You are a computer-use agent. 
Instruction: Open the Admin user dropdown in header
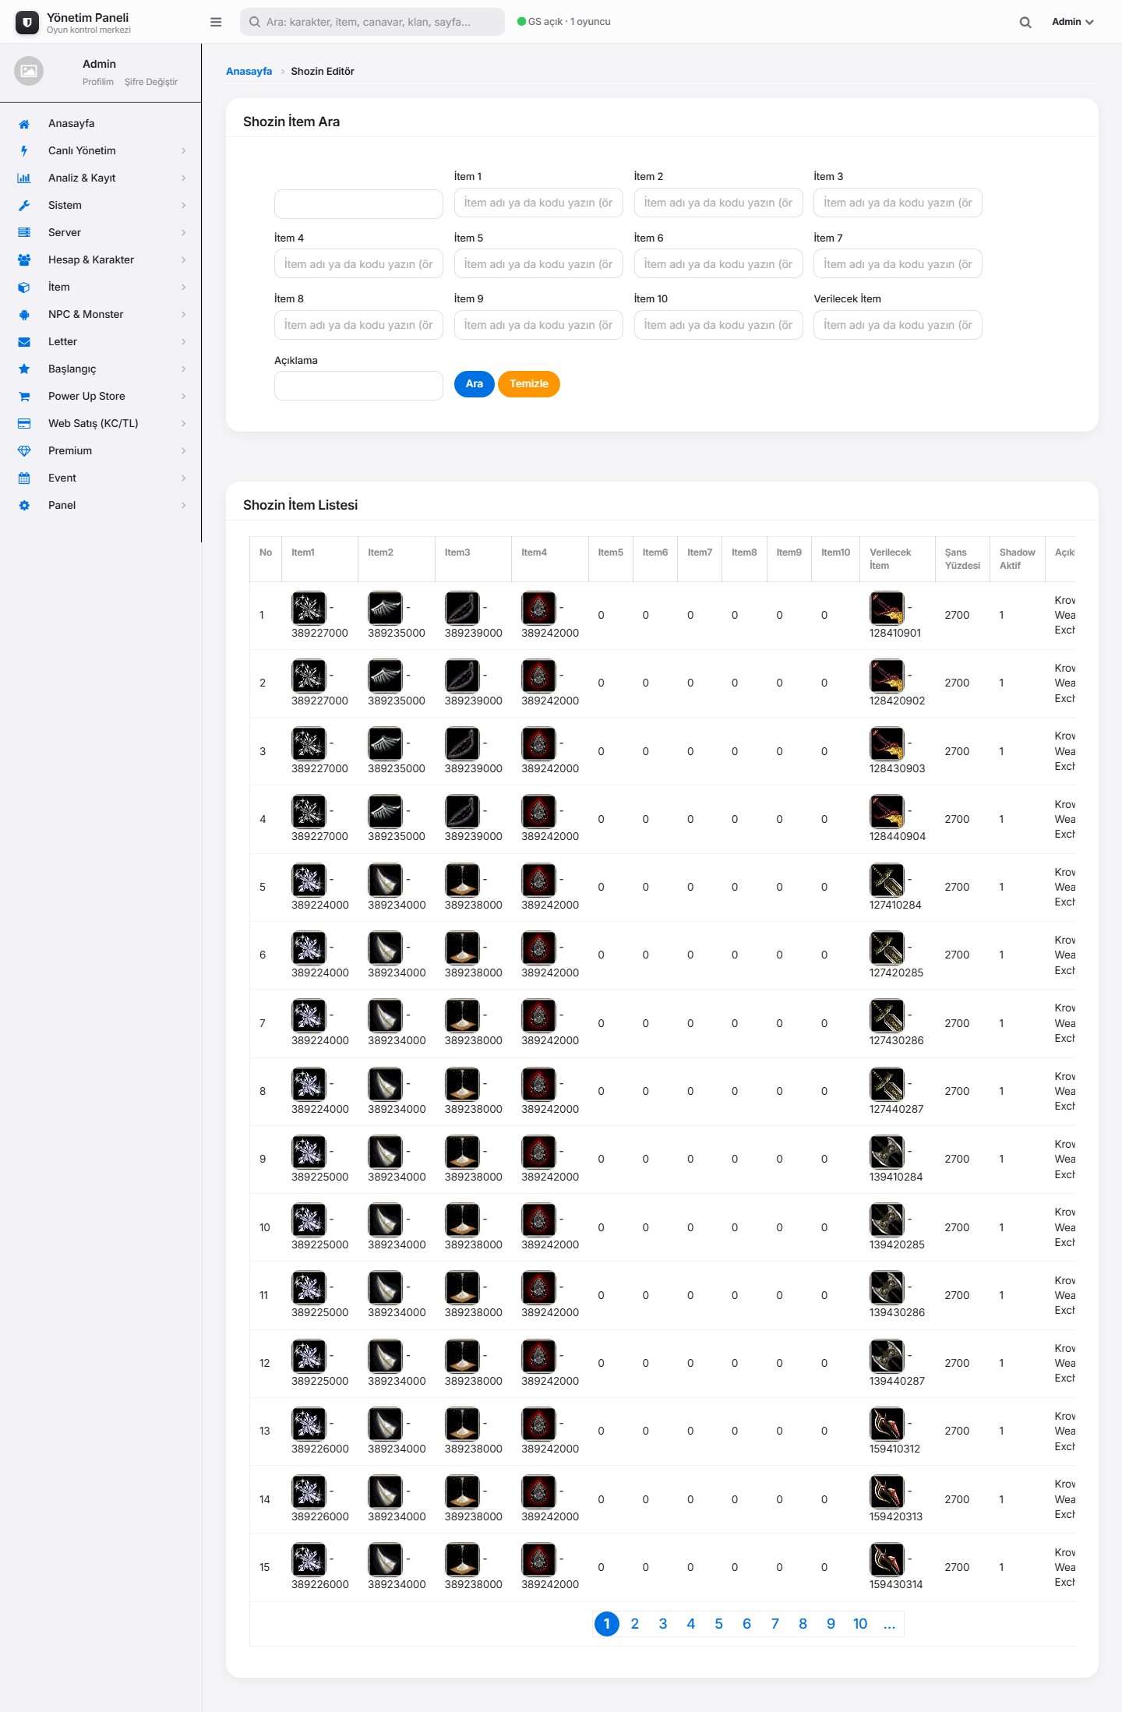(x=1073, y=22)
